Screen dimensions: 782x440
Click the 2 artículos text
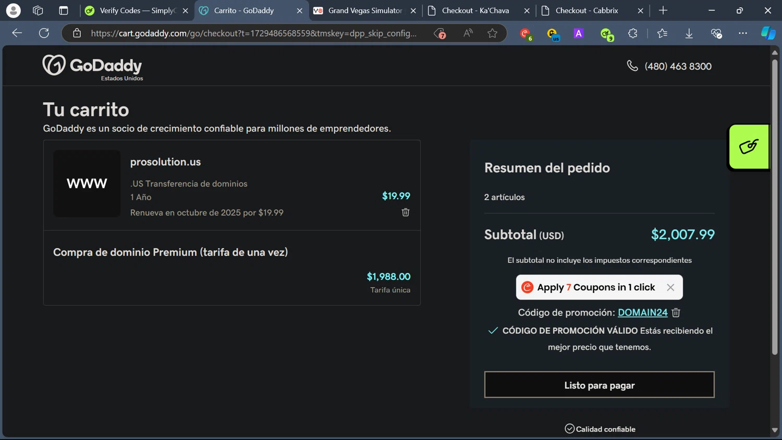pyautogui.click(x=504, y=197)
